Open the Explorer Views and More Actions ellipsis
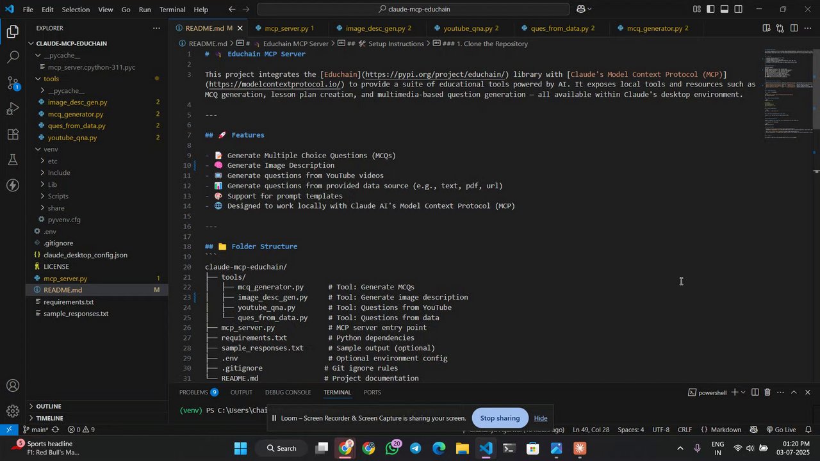 pos(156,28)
